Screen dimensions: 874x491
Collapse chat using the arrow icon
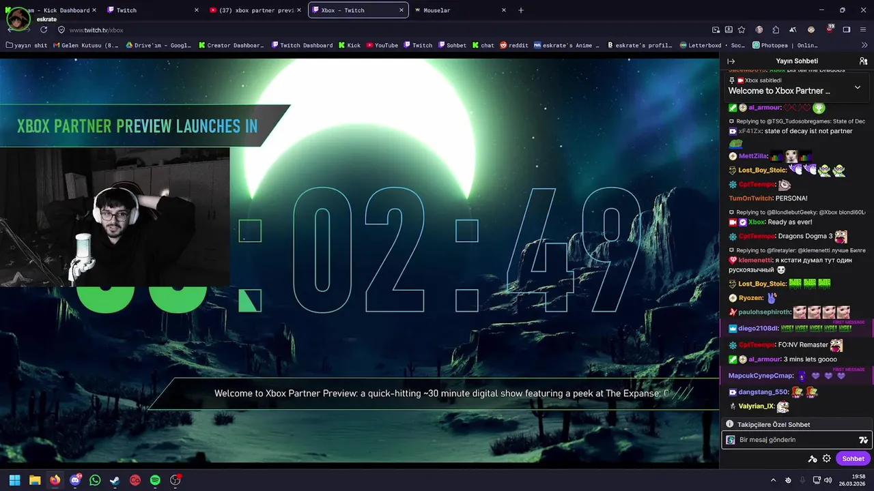point(731,61)
